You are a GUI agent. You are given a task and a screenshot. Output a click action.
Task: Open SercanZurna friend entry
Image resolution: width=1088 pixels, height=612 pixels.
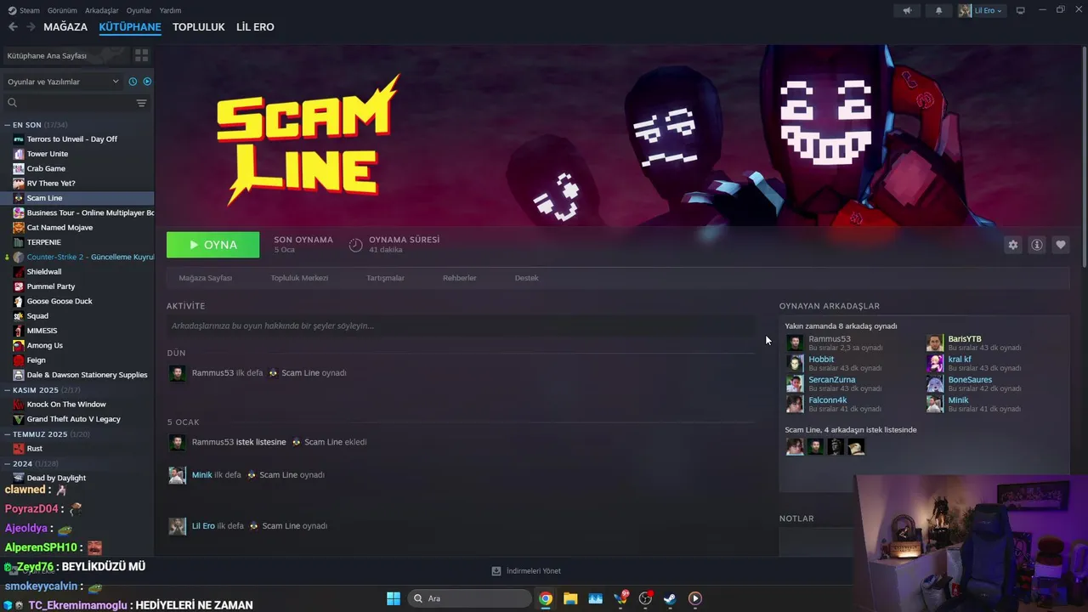tap(832, 380)
